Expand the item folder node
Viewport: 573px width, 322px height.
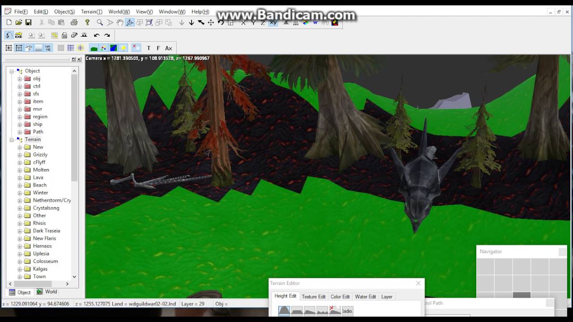(x=20, y=102)
